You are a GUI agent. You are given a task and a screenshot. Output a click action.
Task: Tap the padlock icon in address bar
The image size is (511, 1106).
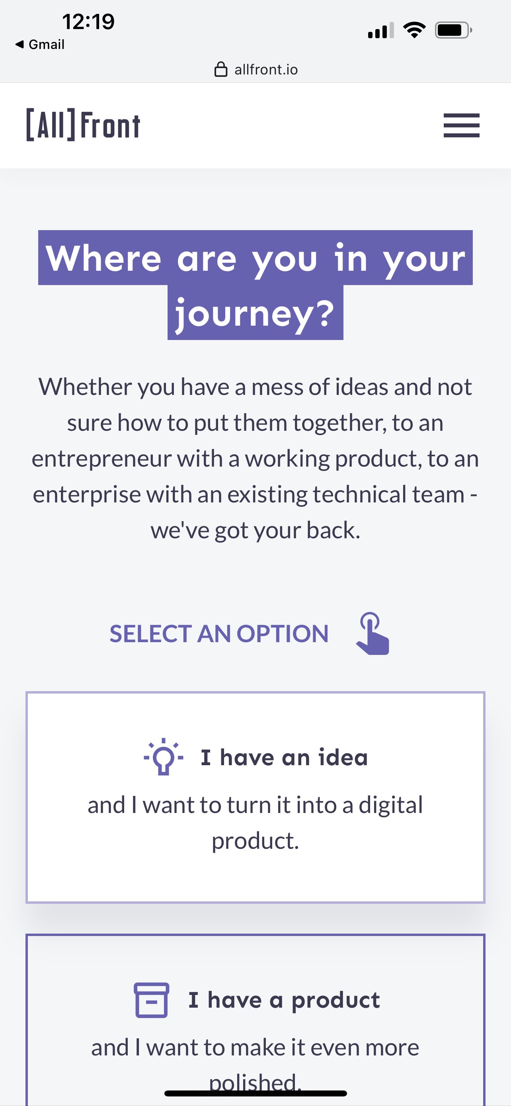[x=220, y=69]
